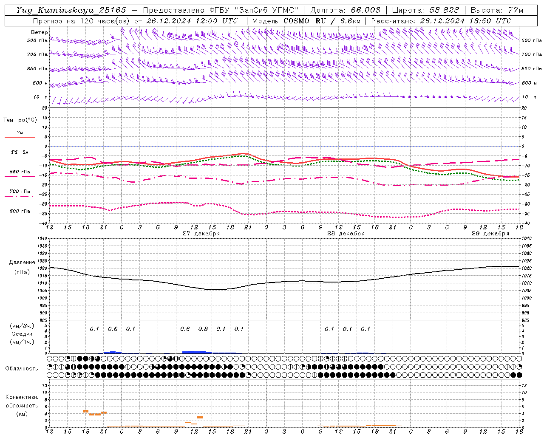Click the Рассчитано: 26.12.2024 18:50 UTC timestamp
This screenshot has width=544, height=435.
point(441,21)
